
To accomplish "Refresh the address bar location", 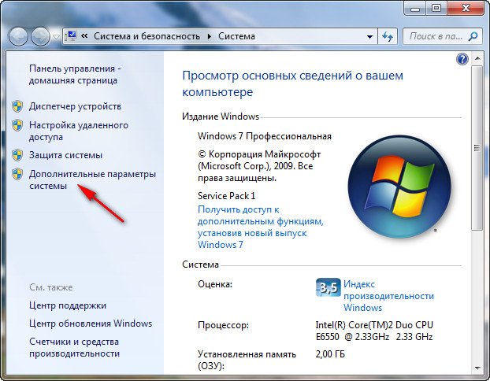I will coord(388,36).
